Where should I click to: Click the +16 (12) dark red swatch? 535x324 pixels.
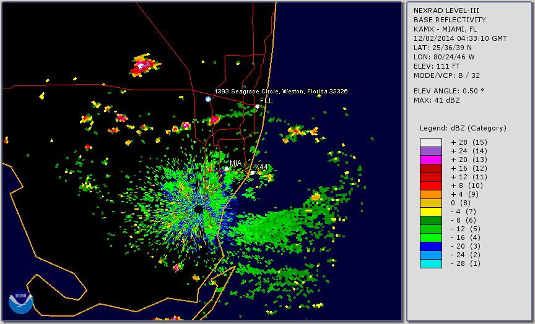click(x=431, y=169)
